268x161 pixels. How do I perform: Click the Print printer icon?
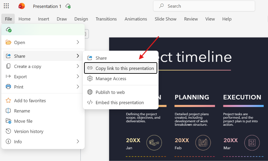click(x=8, y=87)
